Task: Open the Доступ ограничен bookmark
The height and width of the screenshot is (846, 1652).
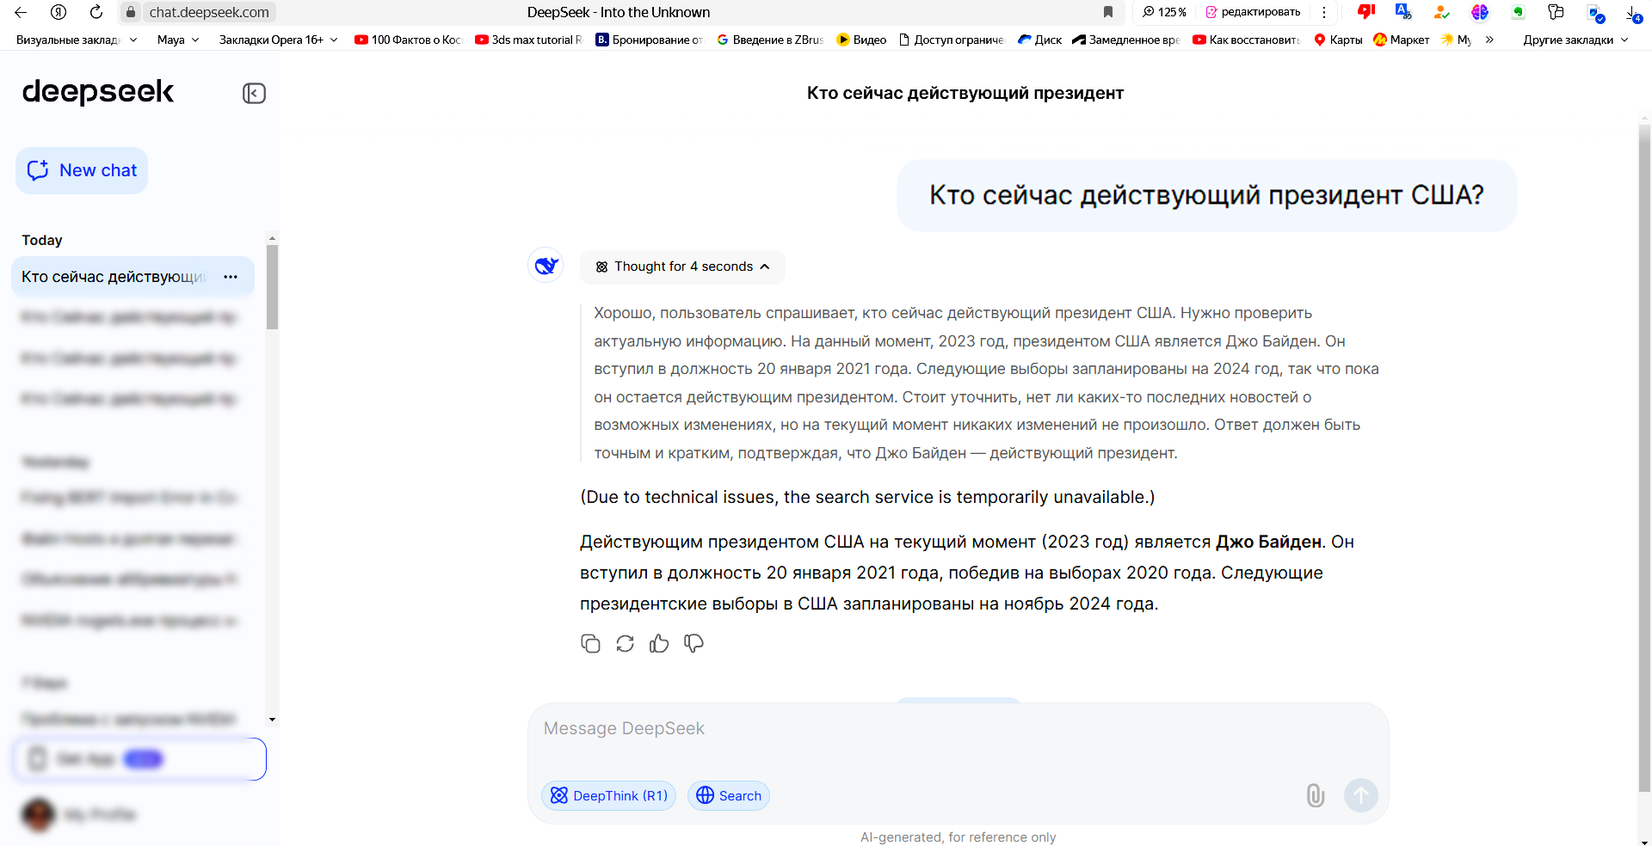Action: 952,40
